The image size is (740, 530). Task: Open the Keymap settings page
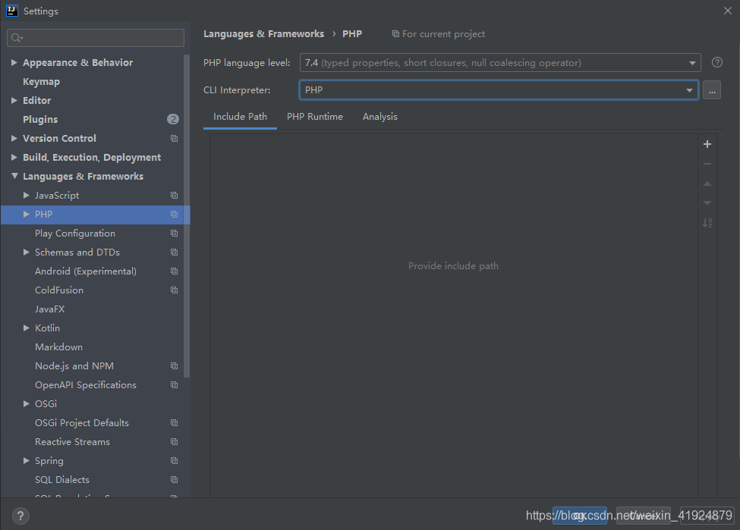(x=41, y=82)
